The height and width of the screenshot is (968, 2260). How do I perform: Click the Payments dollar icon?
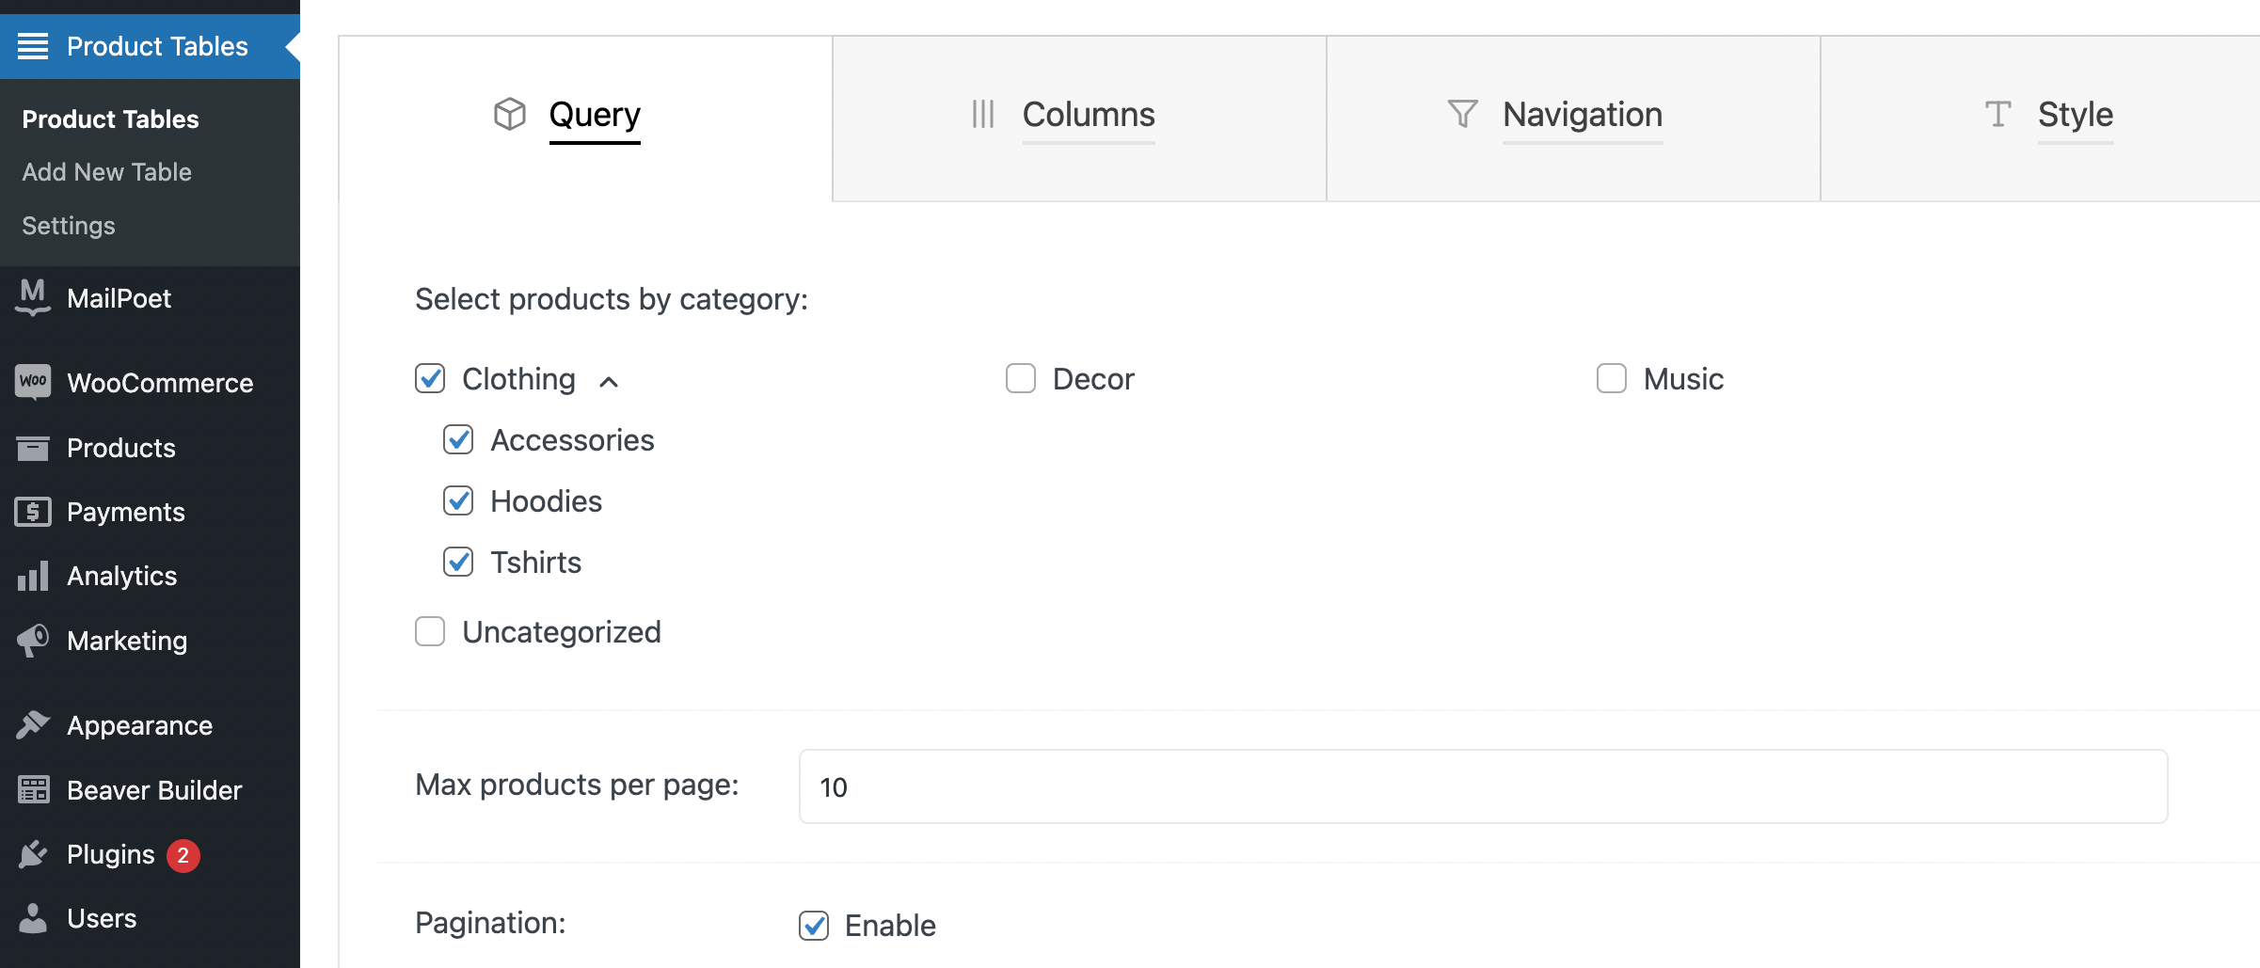click(x=33, y=512)
